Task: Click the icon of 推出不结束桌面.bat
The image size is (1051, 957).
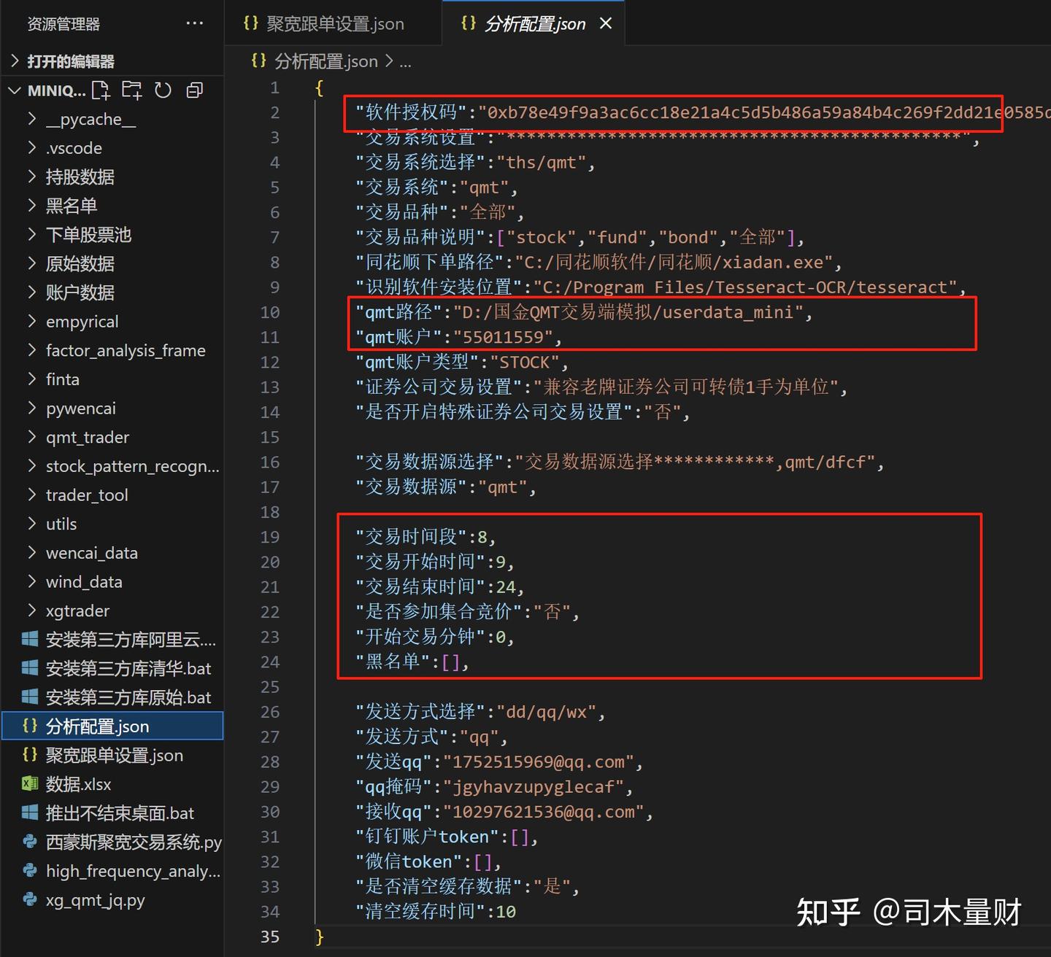Action: 30,813
